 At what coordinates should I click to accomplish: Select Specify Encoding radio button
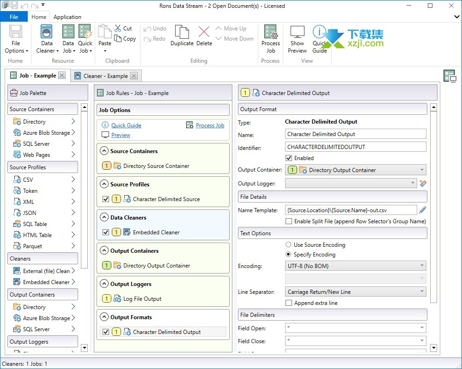click(x=288, y=254)
